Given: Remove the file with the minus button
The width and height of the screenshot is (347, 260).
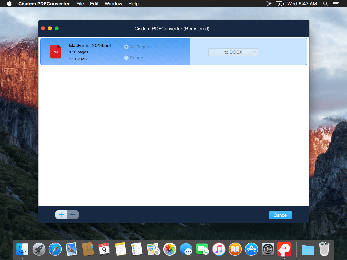Looking at the screenshot, I should tap(73, 215).
